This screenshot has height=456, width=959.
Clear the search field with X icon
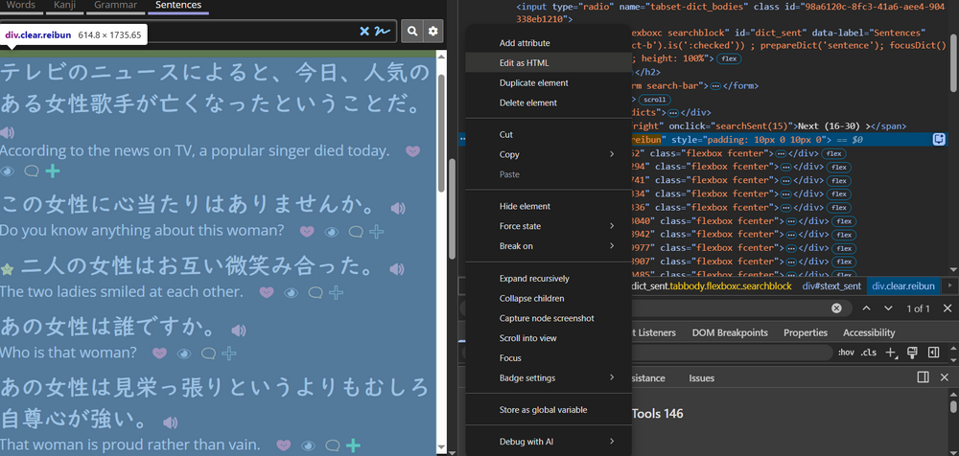point(364,32)
